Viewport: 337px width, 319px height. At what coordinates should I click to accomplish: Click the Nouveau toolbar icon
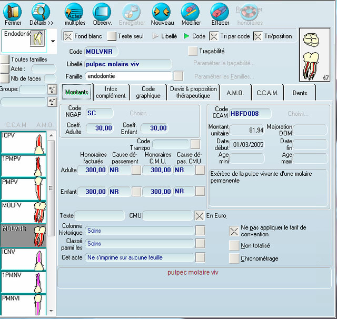click(x=162, y=12)
